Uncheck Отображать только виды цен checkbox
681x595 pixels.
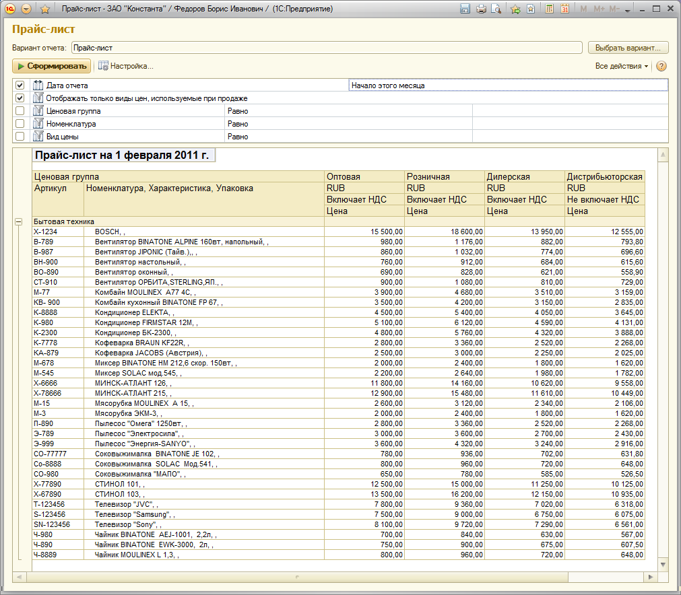point(20,98)
